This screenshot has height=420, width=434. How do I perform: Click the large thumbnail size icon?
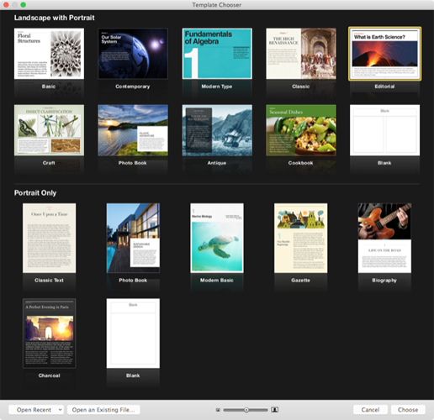[x=274, y=410]
